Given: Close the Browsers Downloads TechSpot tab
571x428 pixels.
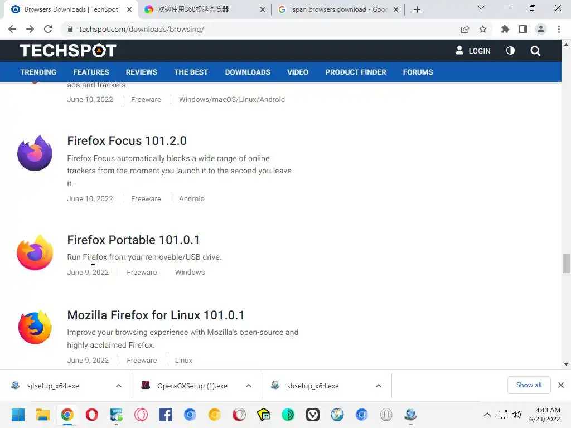Looking at the screenshot, I should (129, 10).
